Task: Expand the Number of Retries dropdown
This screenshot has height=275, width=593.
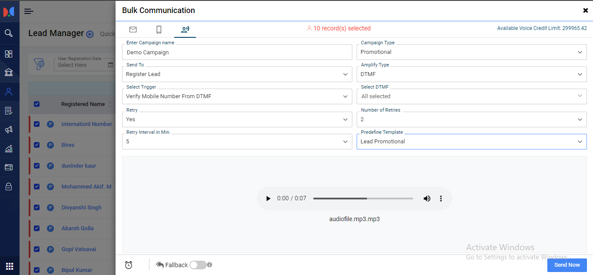Action: pos(471,119)
